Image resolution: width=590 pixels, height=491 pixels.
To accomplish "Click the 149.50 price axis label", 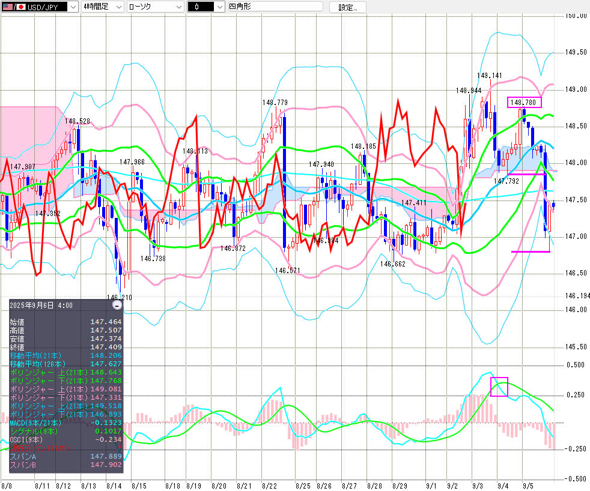I will (x=576, y=52).
